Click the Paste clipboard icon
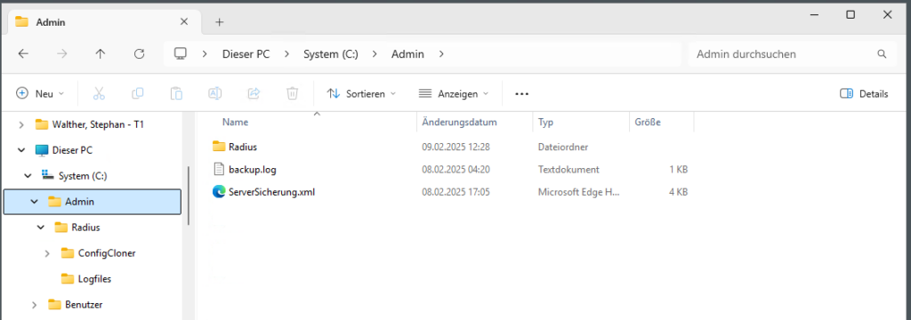911x320 pixels. pos(177,93)
